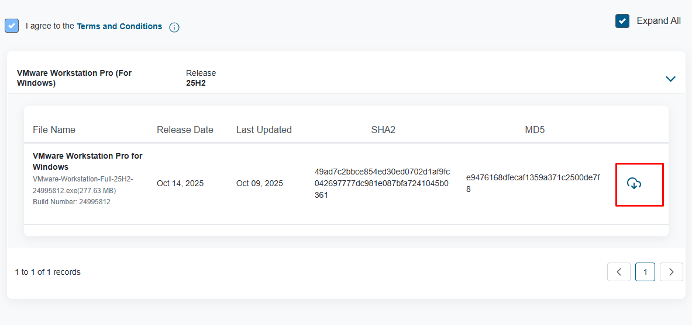The width and height of the screenshot is (692, 325).
Task: Click the VMware Workstation Pro for Windows file name
Action: tap(88, 161)
